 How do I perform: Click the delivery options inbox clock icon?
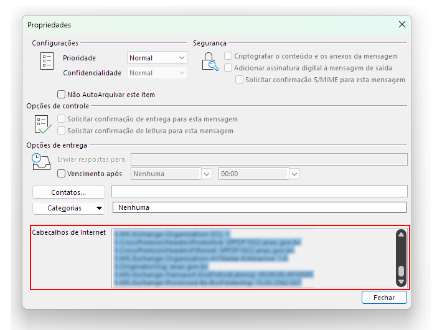[x=40, y=162]
